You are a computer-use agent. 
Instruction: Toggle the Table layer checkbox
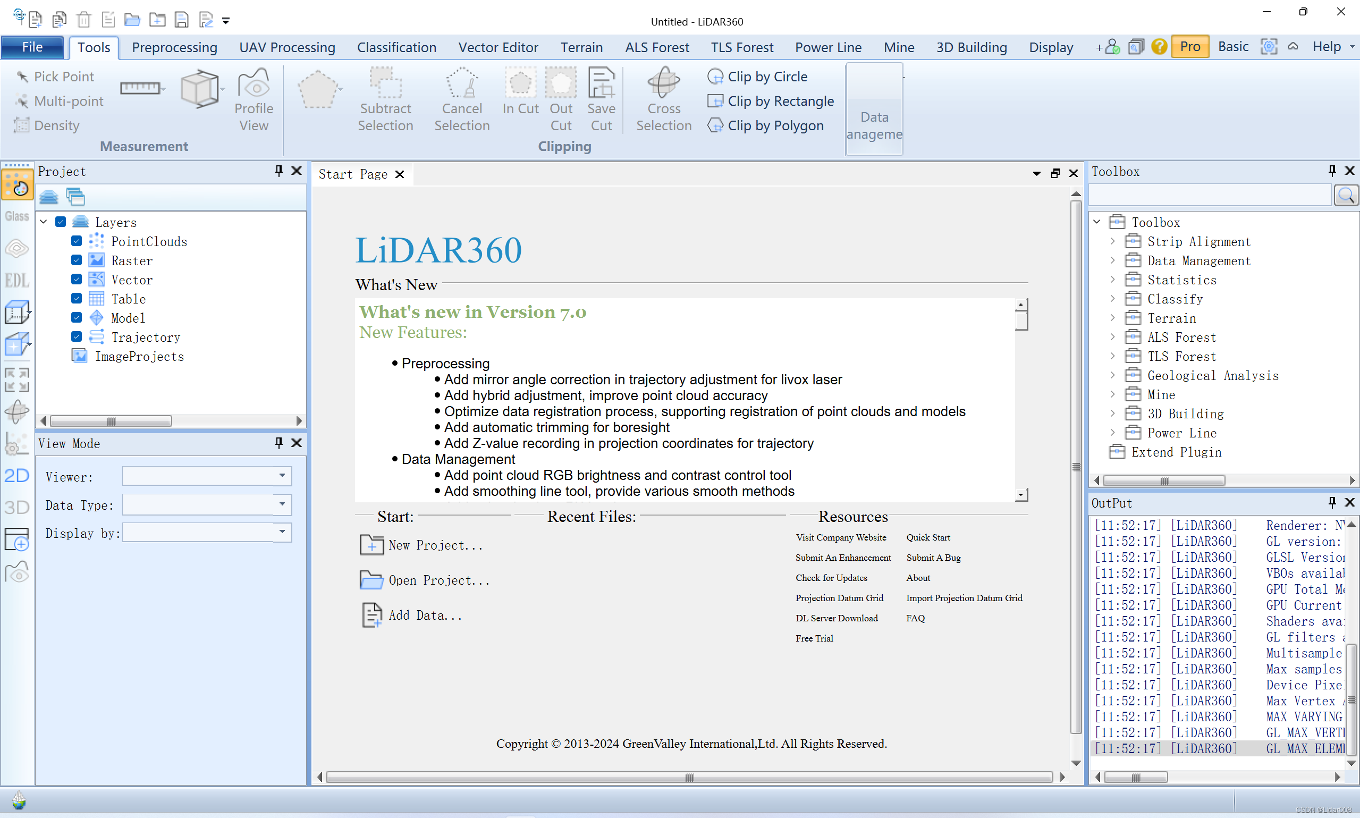click(77, 299)
